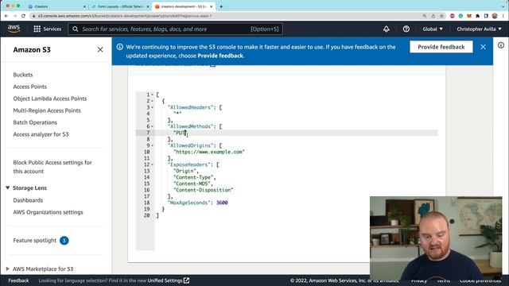Click the green extension icon in the toolbar
Screen dimensions: 509x286
pos(460,16)
